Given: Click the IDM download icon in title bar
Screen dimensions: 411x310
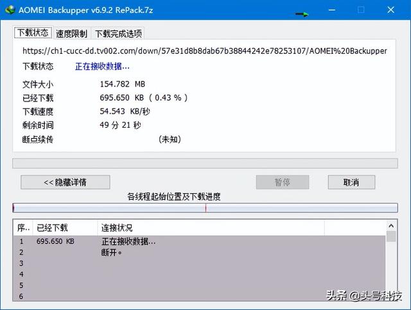Looking at the screenshot, I should pyautogui.click(x=10, y=10).
